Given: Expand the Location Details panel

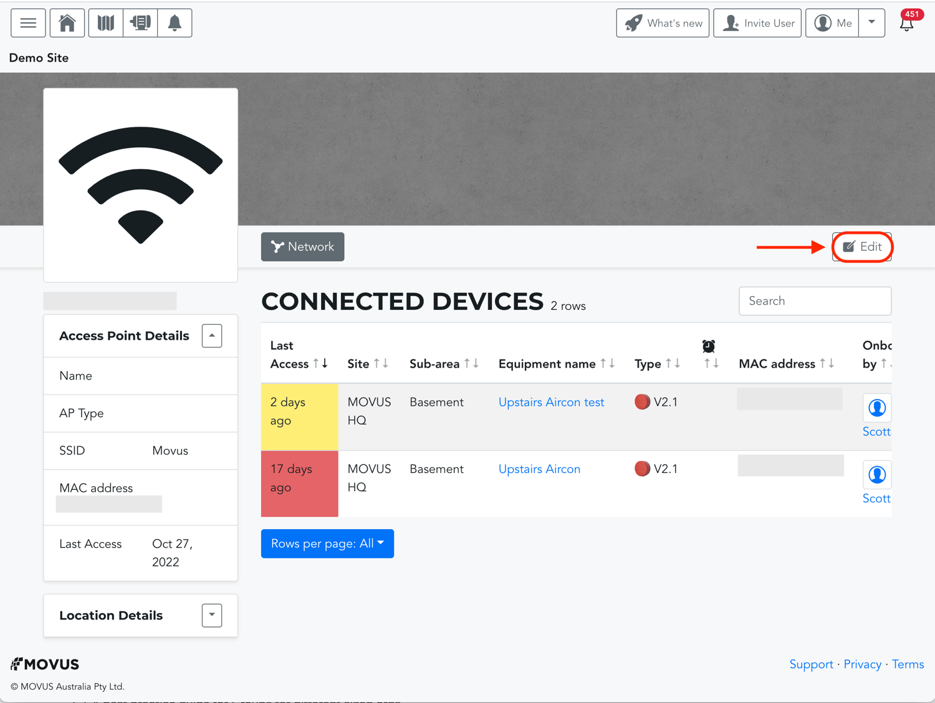Looking at the screenshot, I should [212, 615].
